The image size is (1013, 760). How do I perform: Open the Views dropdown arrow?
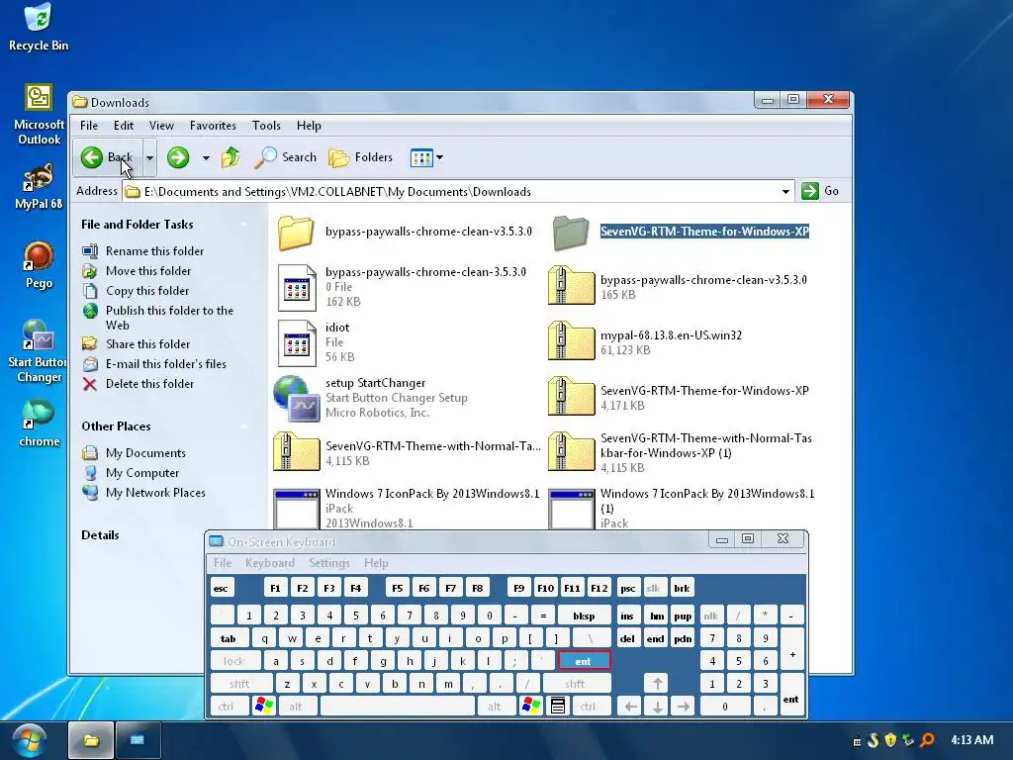pos(440,157)
